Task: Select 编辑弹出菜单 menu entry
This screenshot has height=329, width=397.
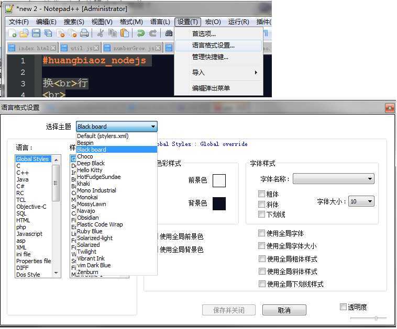Action: [219, 88]
